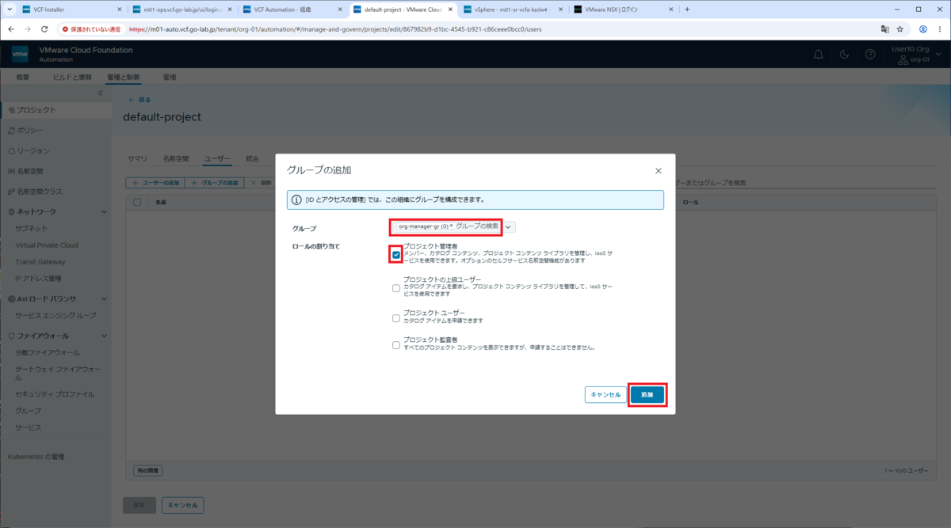
Task: Click the browser back arrow
Action: [11, 28]
